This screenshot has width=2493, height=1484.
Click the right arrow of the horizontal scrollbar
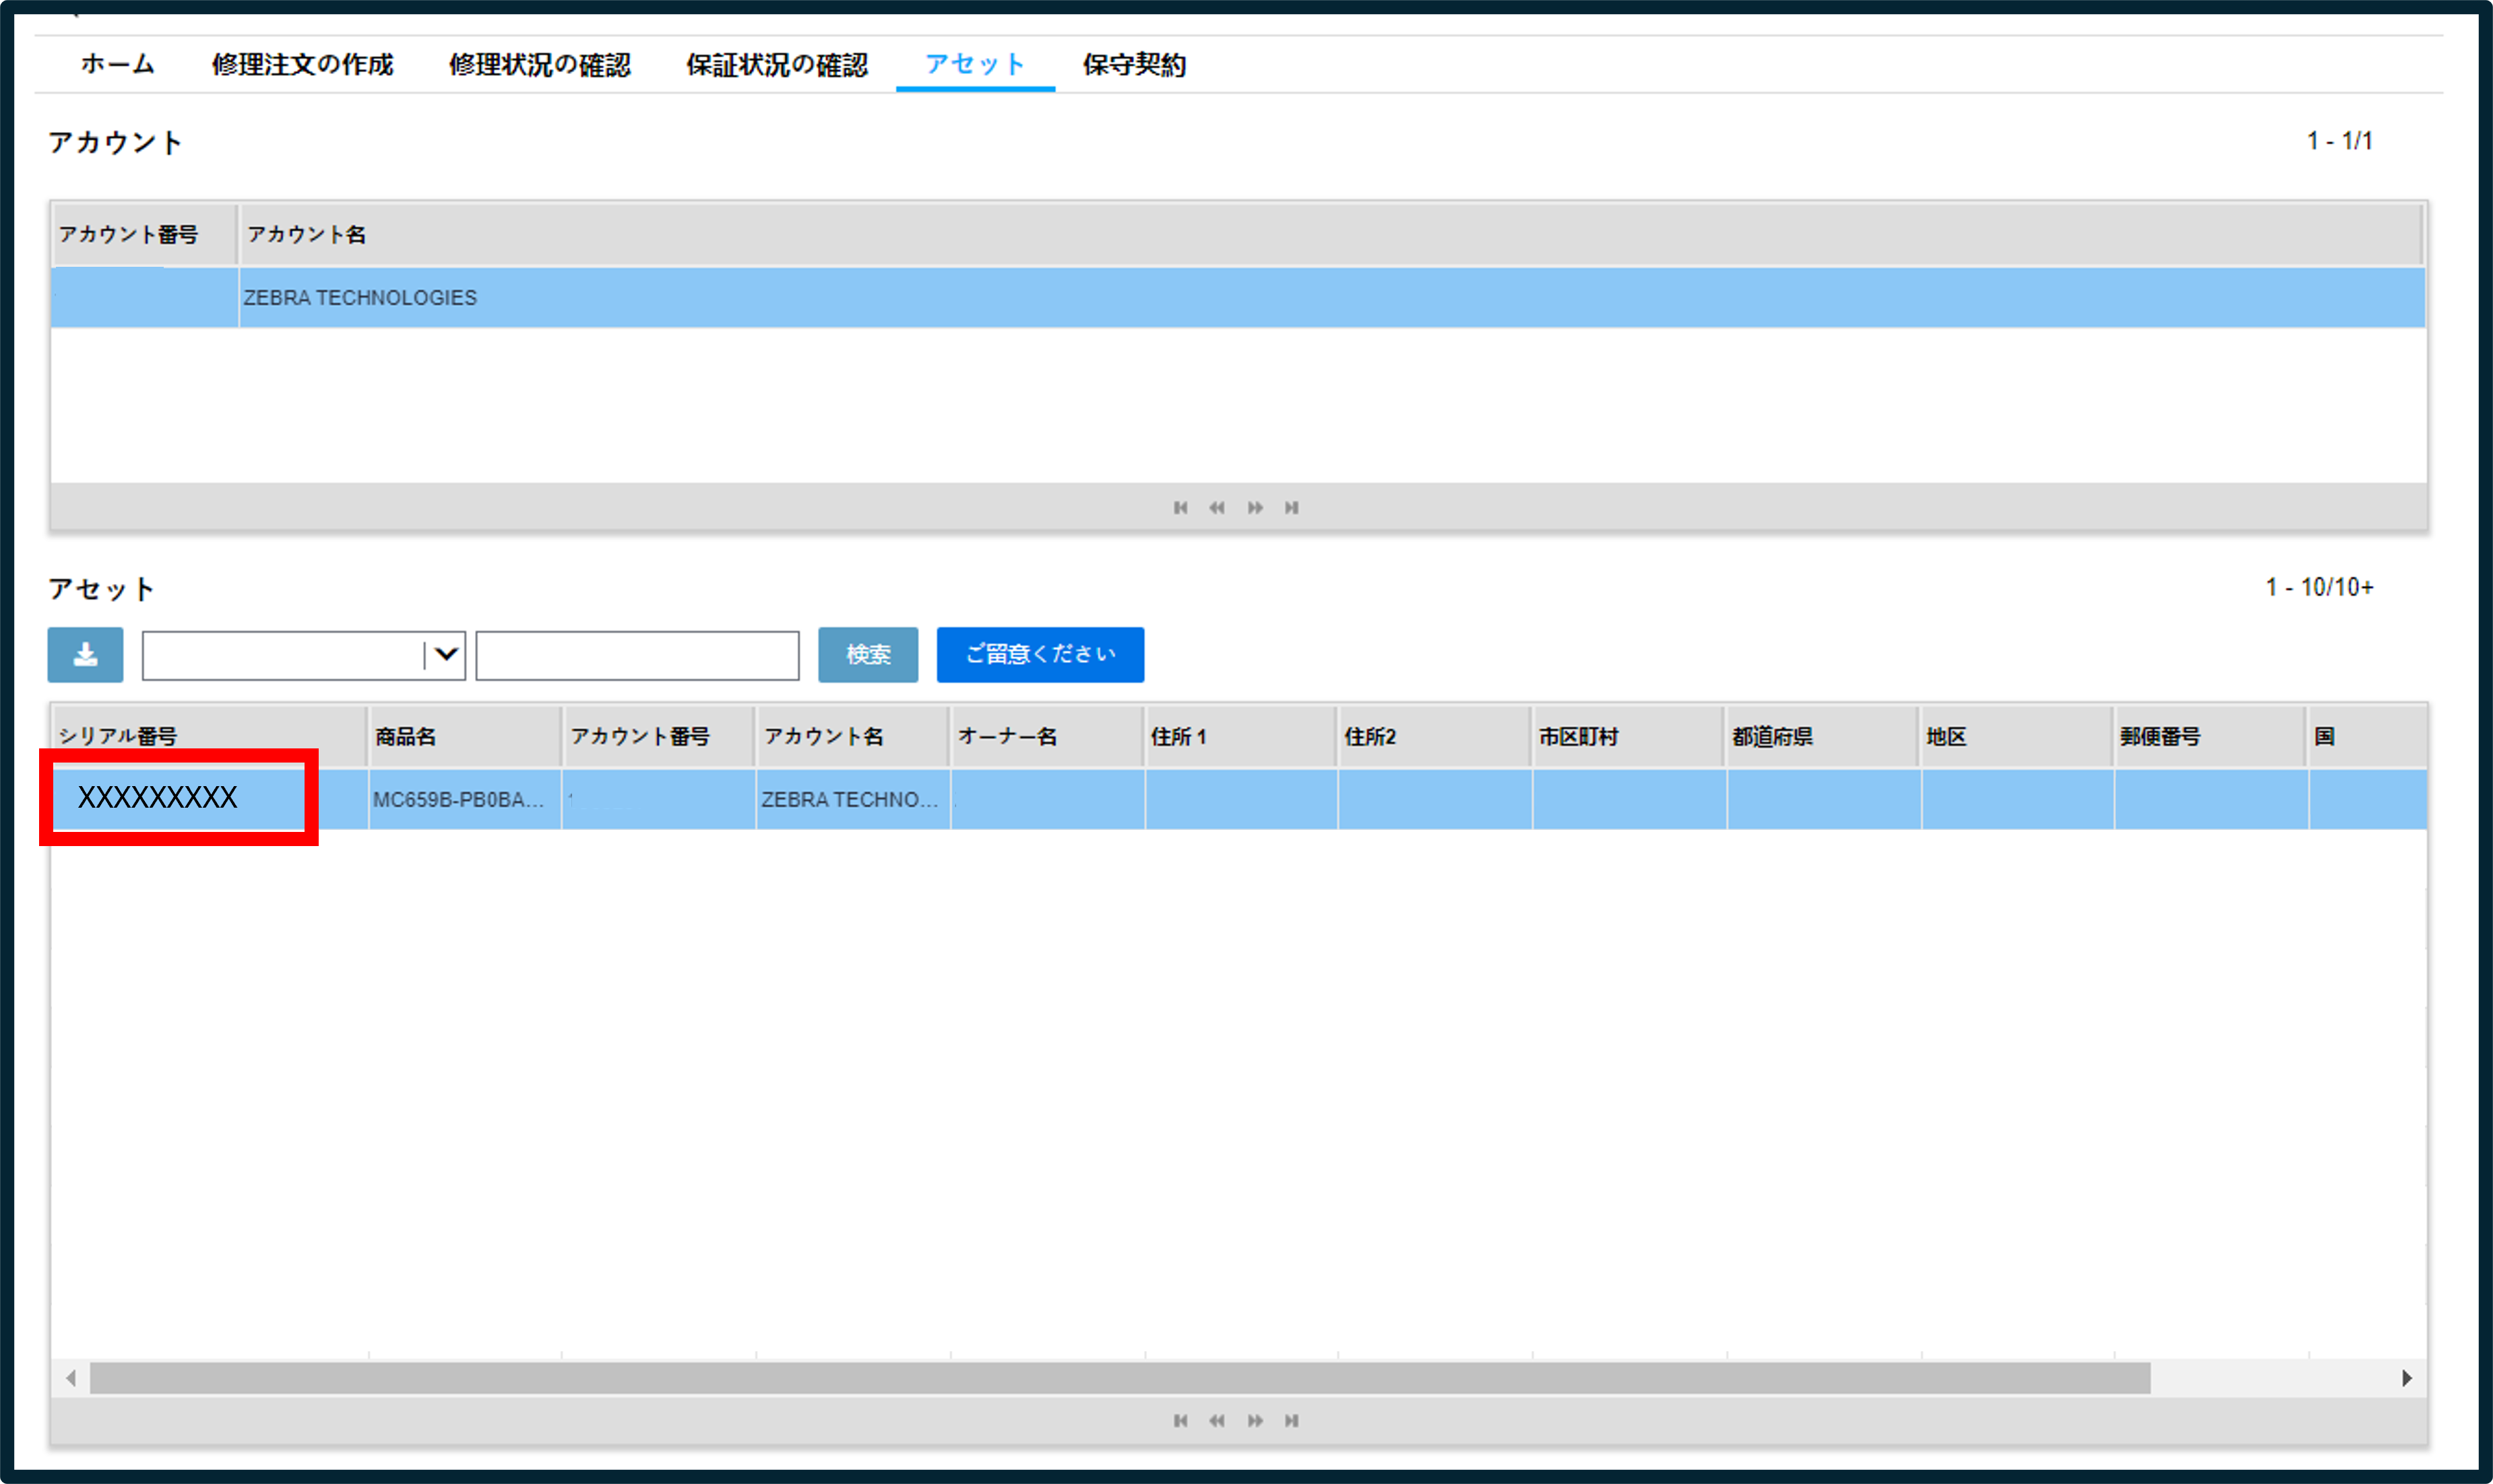click(2407, 1378)
